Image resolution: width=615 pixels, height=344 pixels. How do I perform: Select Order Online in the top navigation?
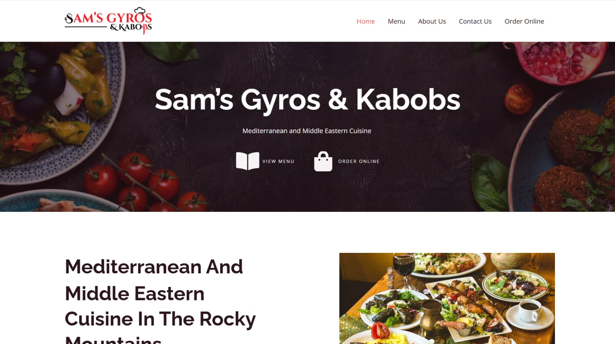pos(524,21)
